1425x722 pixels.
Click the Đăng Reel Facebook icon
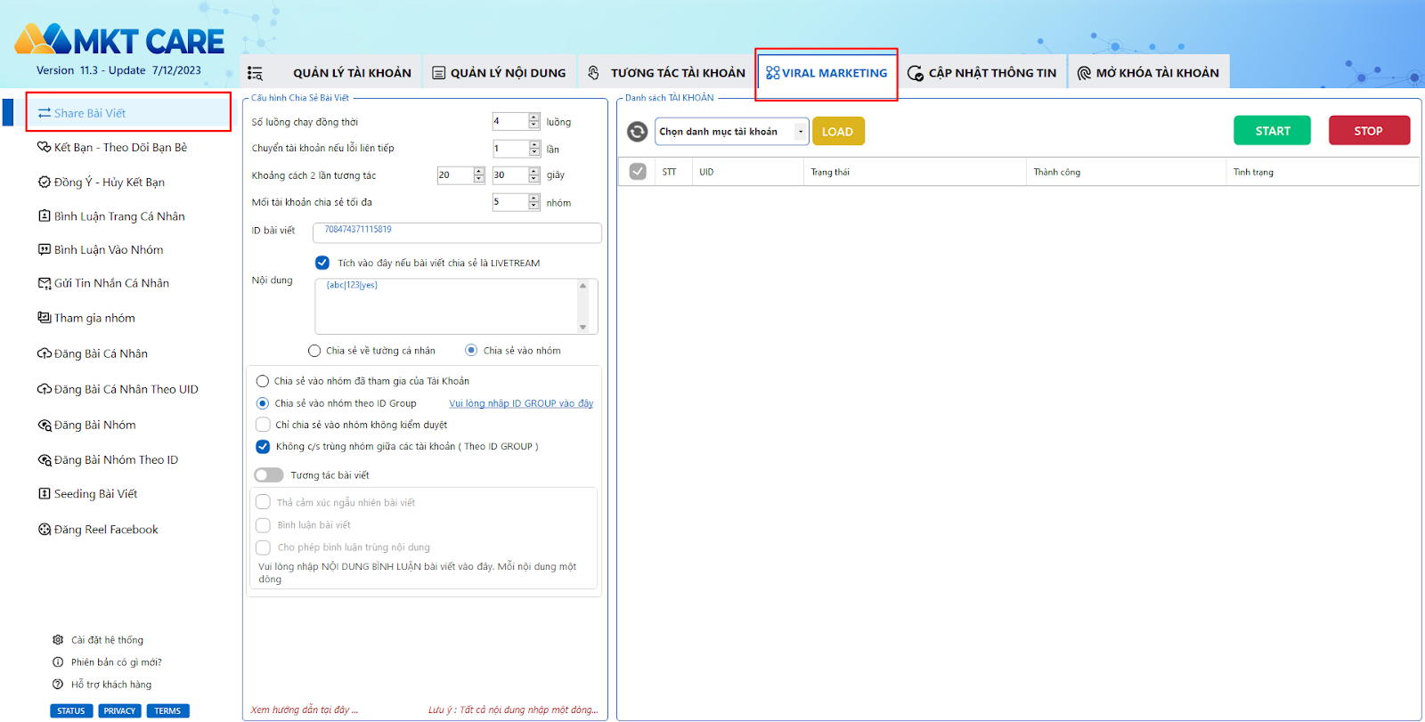[45, 529]
